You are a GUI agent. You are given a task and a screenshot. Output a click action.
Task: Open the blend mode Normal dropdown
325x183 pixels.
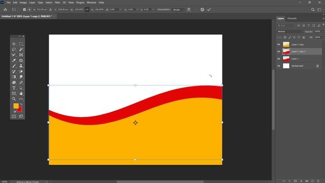(x=290, y=32)
